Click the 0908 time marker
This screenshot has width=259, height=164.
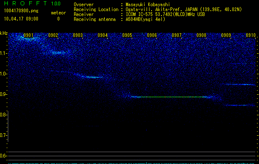(x=201, y=35)
